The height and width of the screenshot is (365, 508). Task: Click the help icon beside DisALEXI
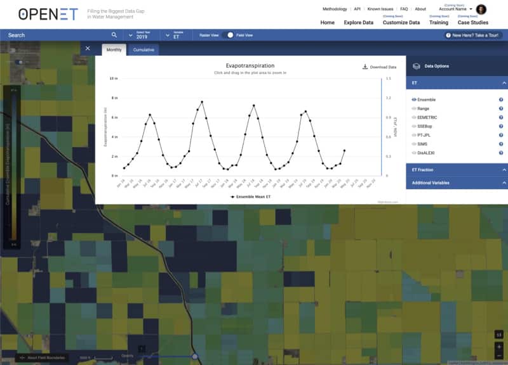coord(501,153)
